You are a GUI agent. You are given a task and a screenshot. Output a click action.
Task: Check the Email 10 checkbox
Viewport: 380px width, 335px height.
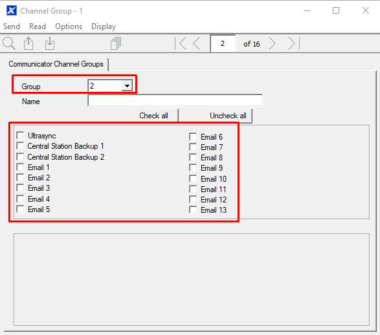193,178
